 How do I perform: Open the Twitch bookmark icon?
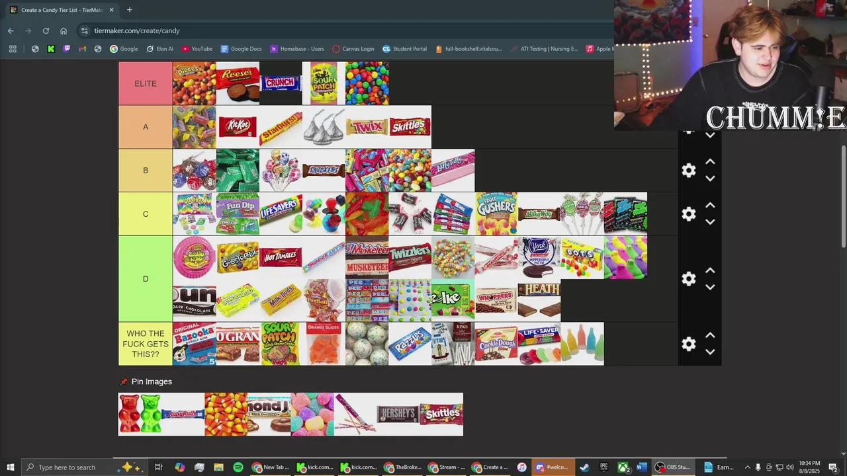67,48
